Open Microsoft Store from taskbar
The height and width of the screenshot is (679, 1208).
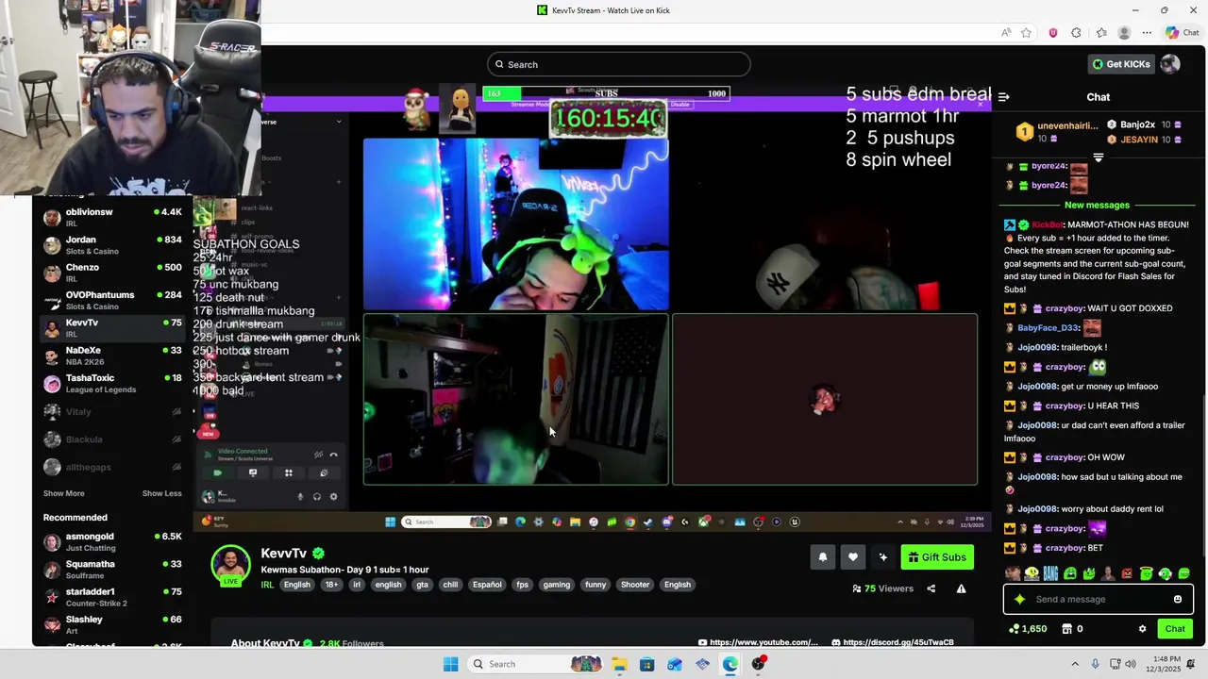pos(646,664)
